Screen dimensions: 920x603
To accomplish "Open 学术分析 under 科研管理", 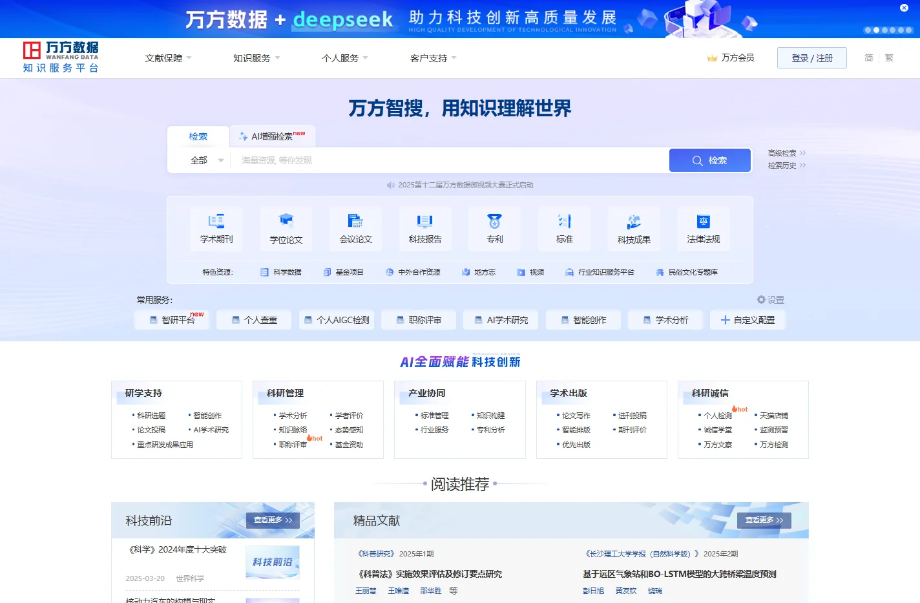I will coord(293,416).
